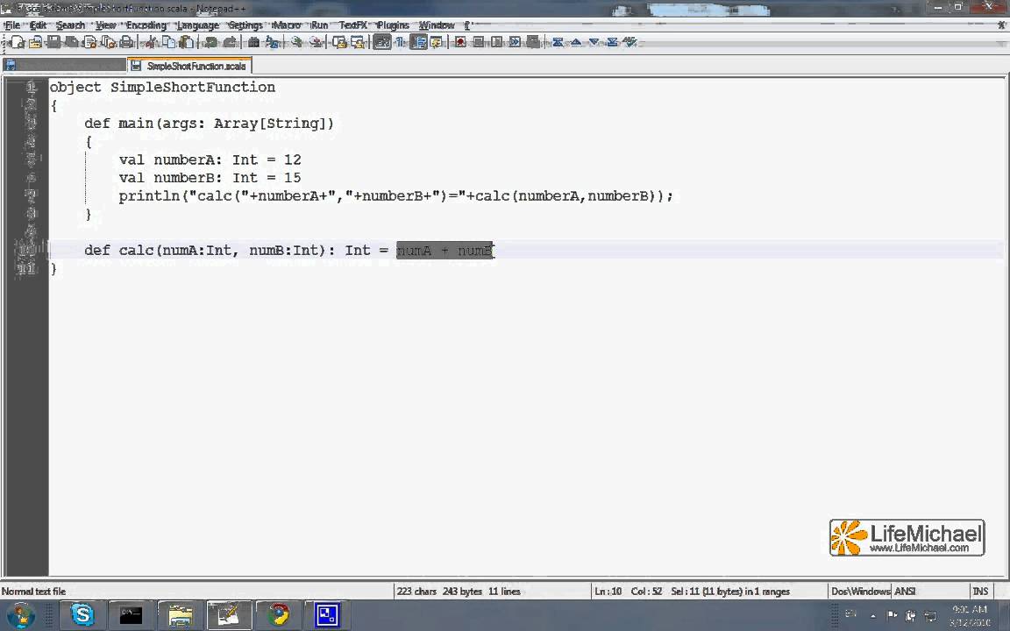Click 'Normal text file' status entry
The height and width of the screenshot is (631, 1010).
(x=33, y=591)
